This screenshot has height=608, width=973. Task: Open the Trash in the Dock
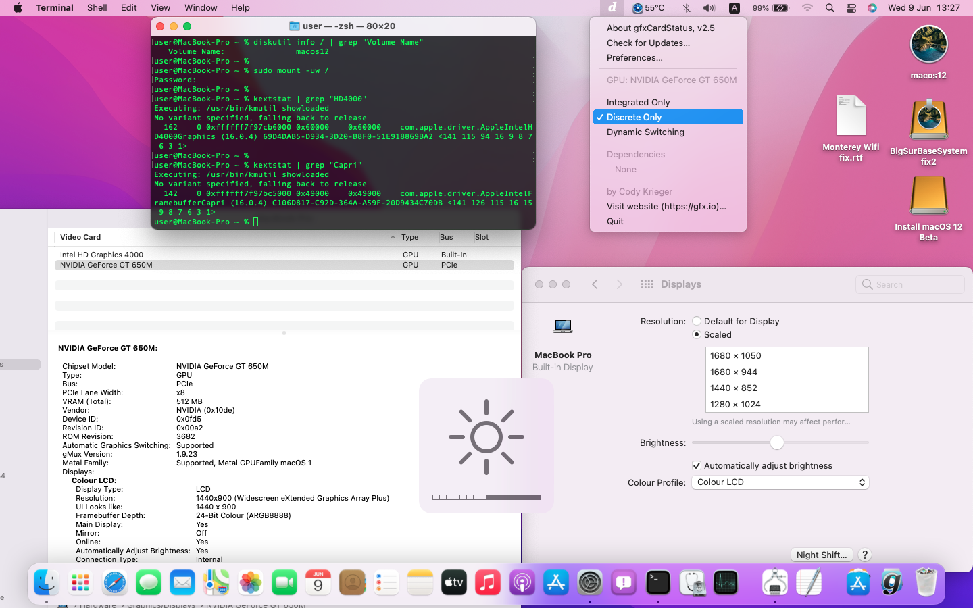click(926, 582)
